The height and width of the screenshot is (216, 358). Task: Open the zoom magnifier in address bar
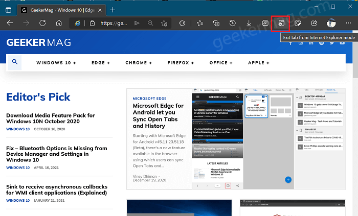point(150,23)
